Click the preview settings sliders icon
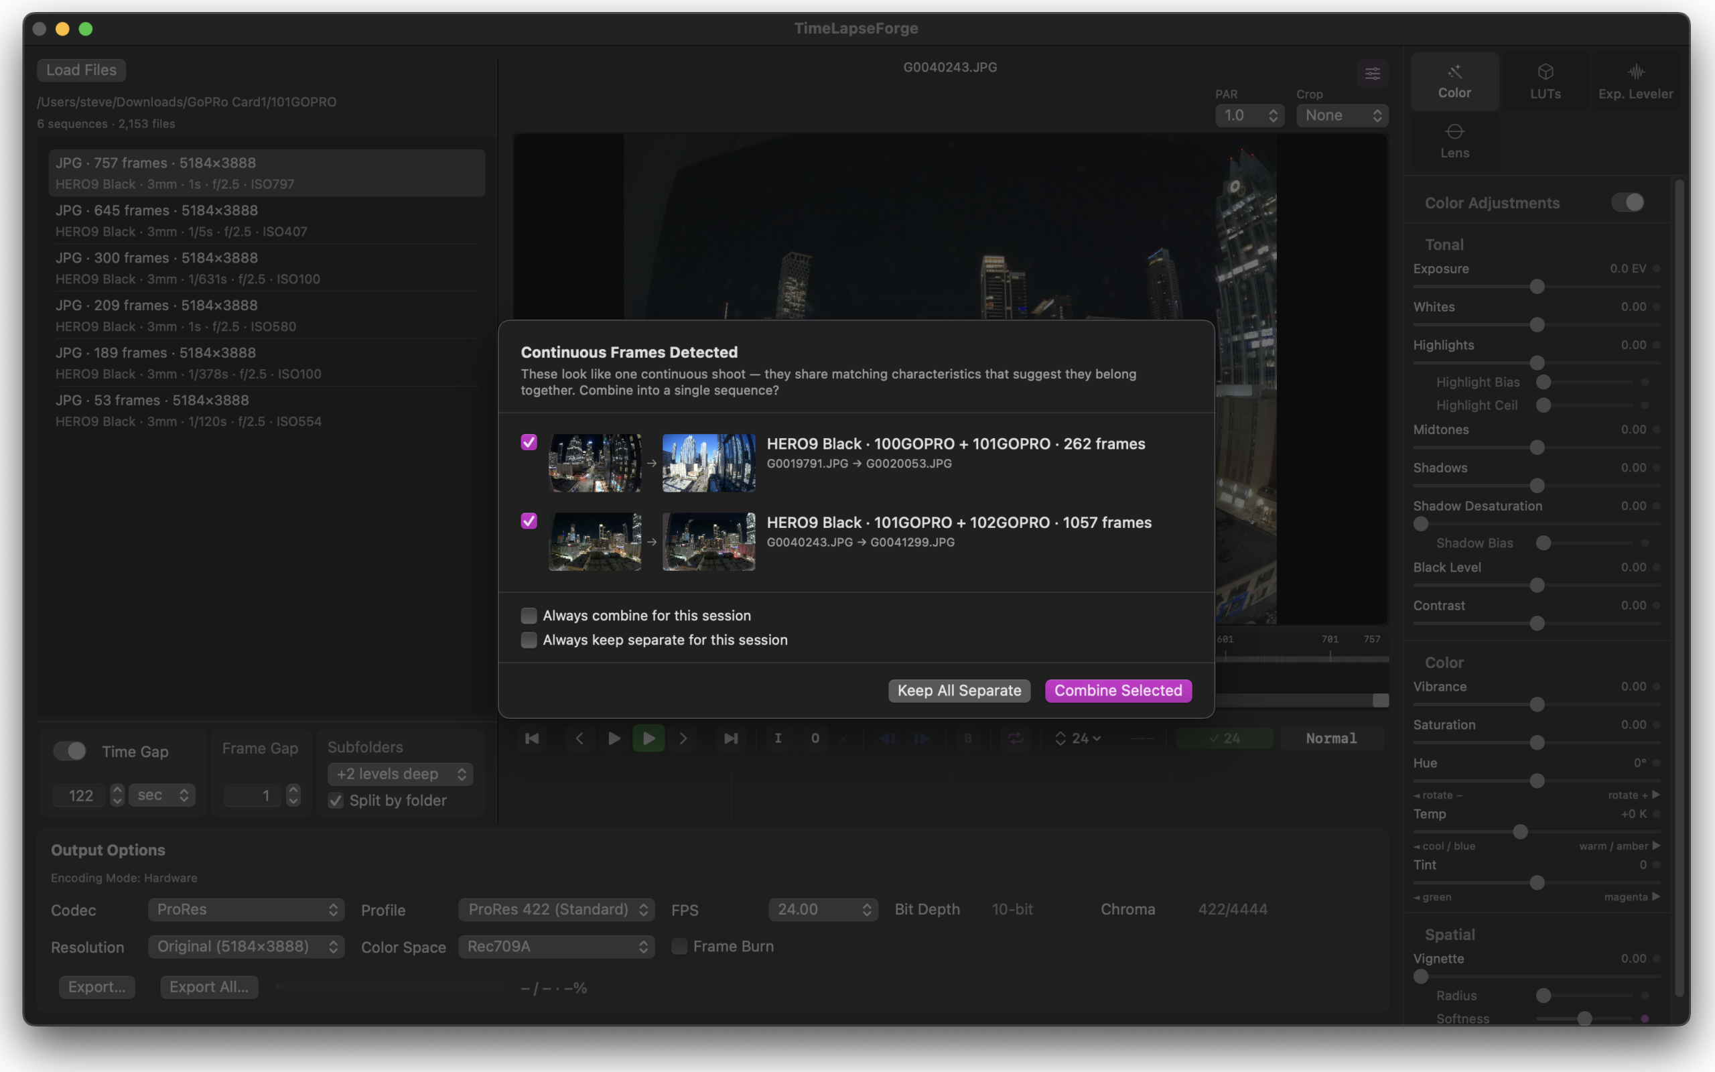The image size is (1715, 1072). coord(1372,73)
